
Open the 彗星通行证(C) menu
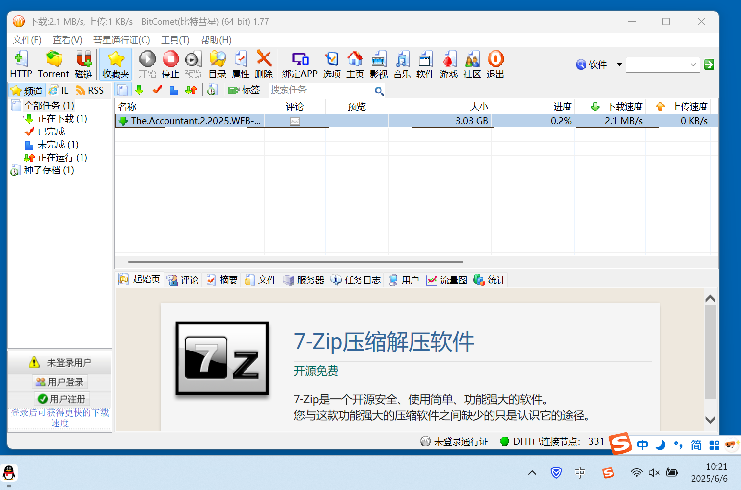(122, 40)
